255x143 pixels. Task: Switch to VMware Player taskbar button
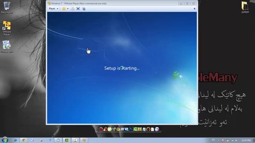[84, 140]
